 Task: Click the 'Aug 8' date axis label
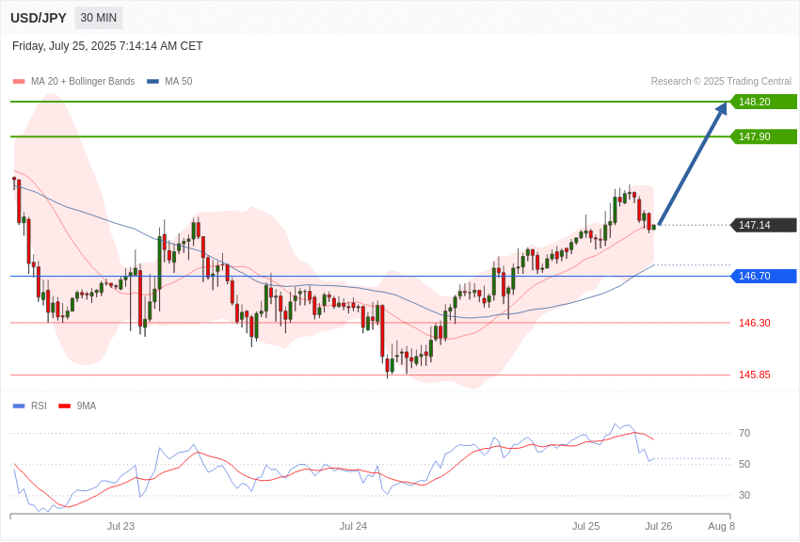coord(722,526)
